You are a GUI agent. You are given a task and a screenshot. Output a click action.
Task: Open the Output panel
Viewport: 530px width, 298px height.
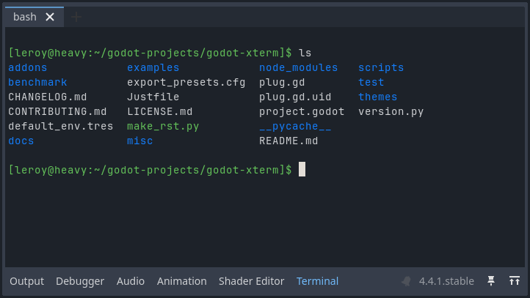26,281
